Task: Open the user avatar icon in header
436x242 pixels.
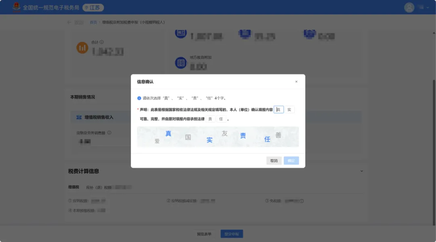Action: point(409,7)
